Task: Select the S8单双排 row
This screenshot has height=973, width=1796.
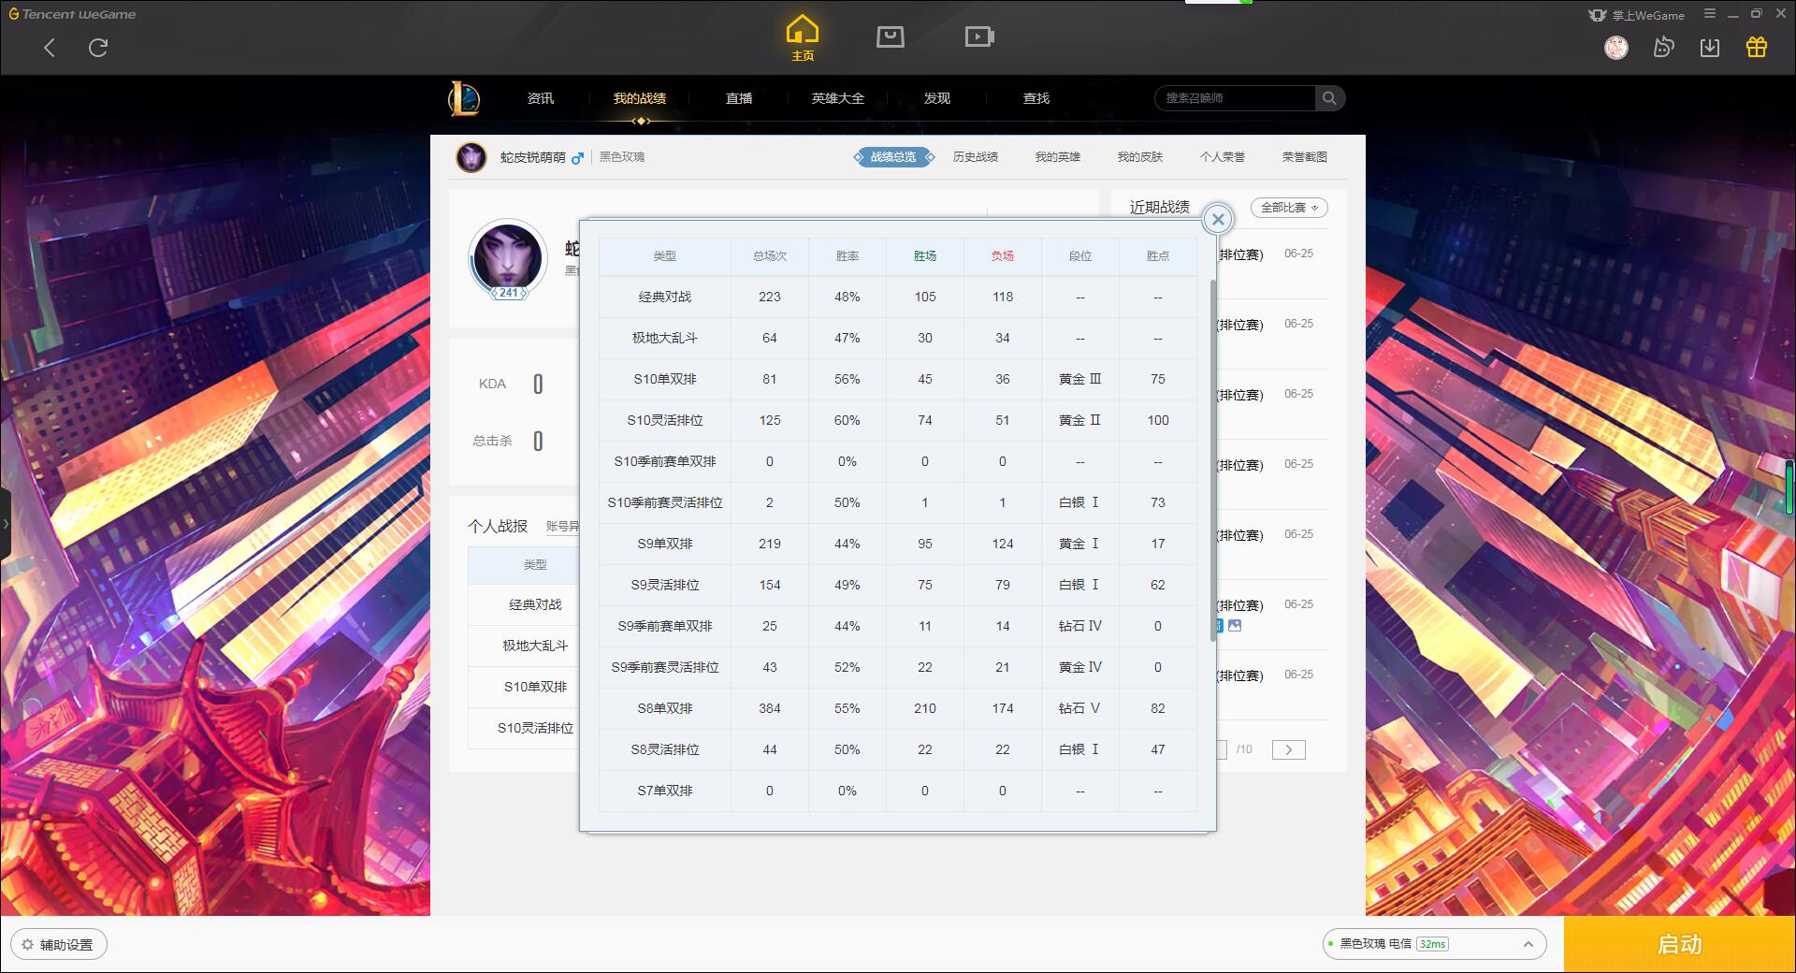Action: (898, 708)
